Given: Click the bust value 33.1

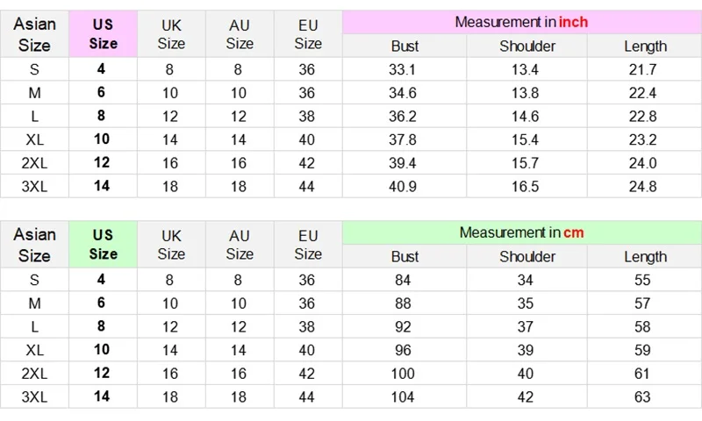Looking at the screenshot, I should coord(404,69).
